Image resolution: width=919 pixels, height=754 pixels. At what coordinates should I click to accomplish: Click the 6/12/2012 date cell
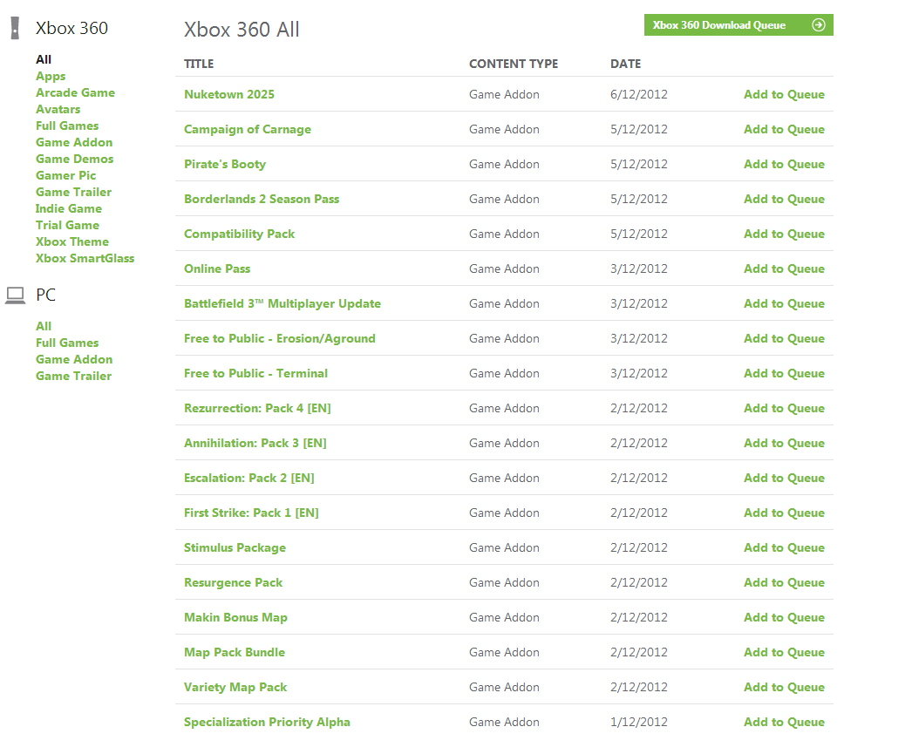[x=639, y=94]
